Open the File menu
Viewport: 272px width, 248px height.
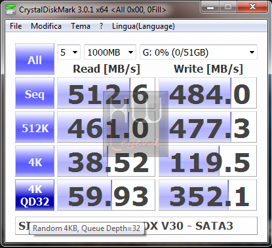[x=16, y=26]
